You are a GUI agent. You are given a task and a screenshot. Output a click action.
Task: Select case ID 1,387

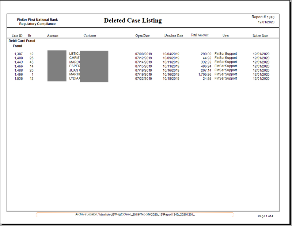[19, 54]
